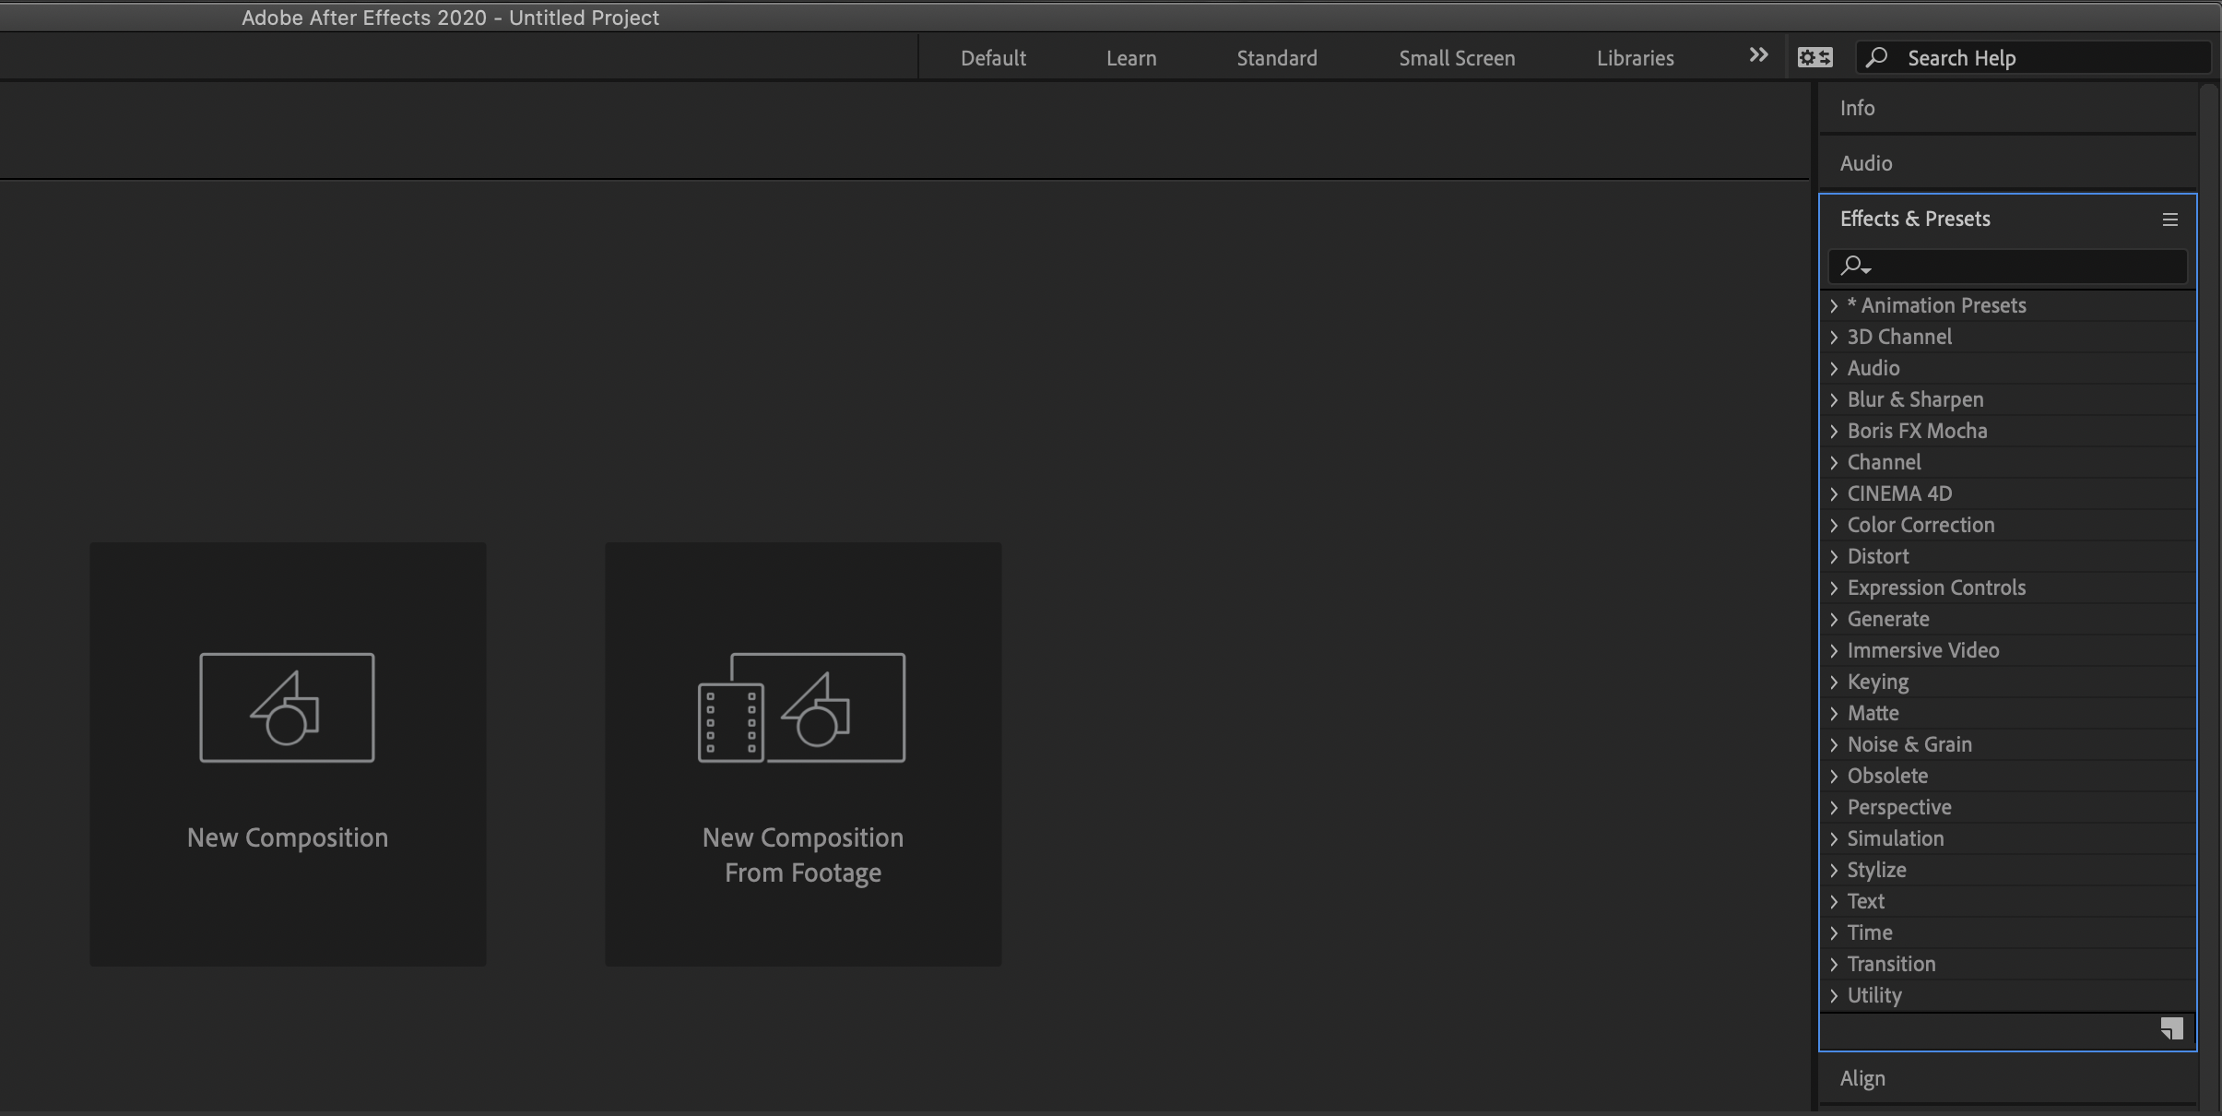Select the Perspective effects row
Viewport: 2222px width, 1116px height.
(x=2008, y=808)
